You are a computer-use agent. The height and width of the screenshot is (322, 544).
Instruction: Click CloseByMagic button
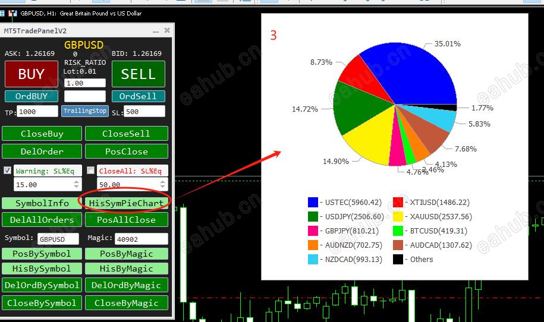[x=126, y=303]
